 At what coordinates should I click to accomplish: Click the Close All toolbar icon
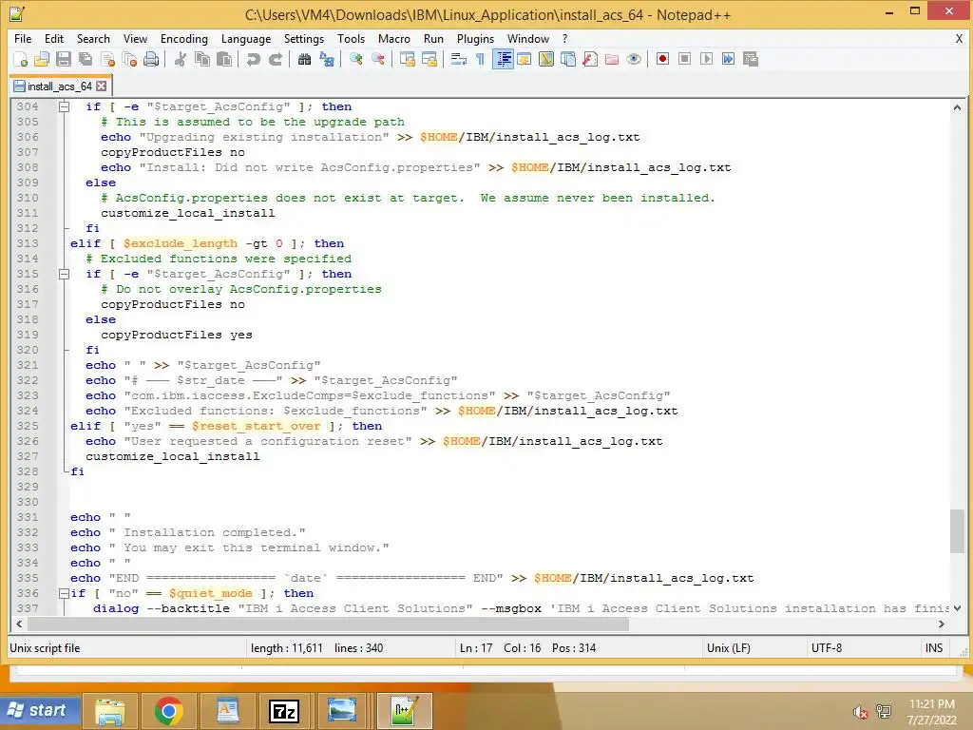[x=129, y=59]
